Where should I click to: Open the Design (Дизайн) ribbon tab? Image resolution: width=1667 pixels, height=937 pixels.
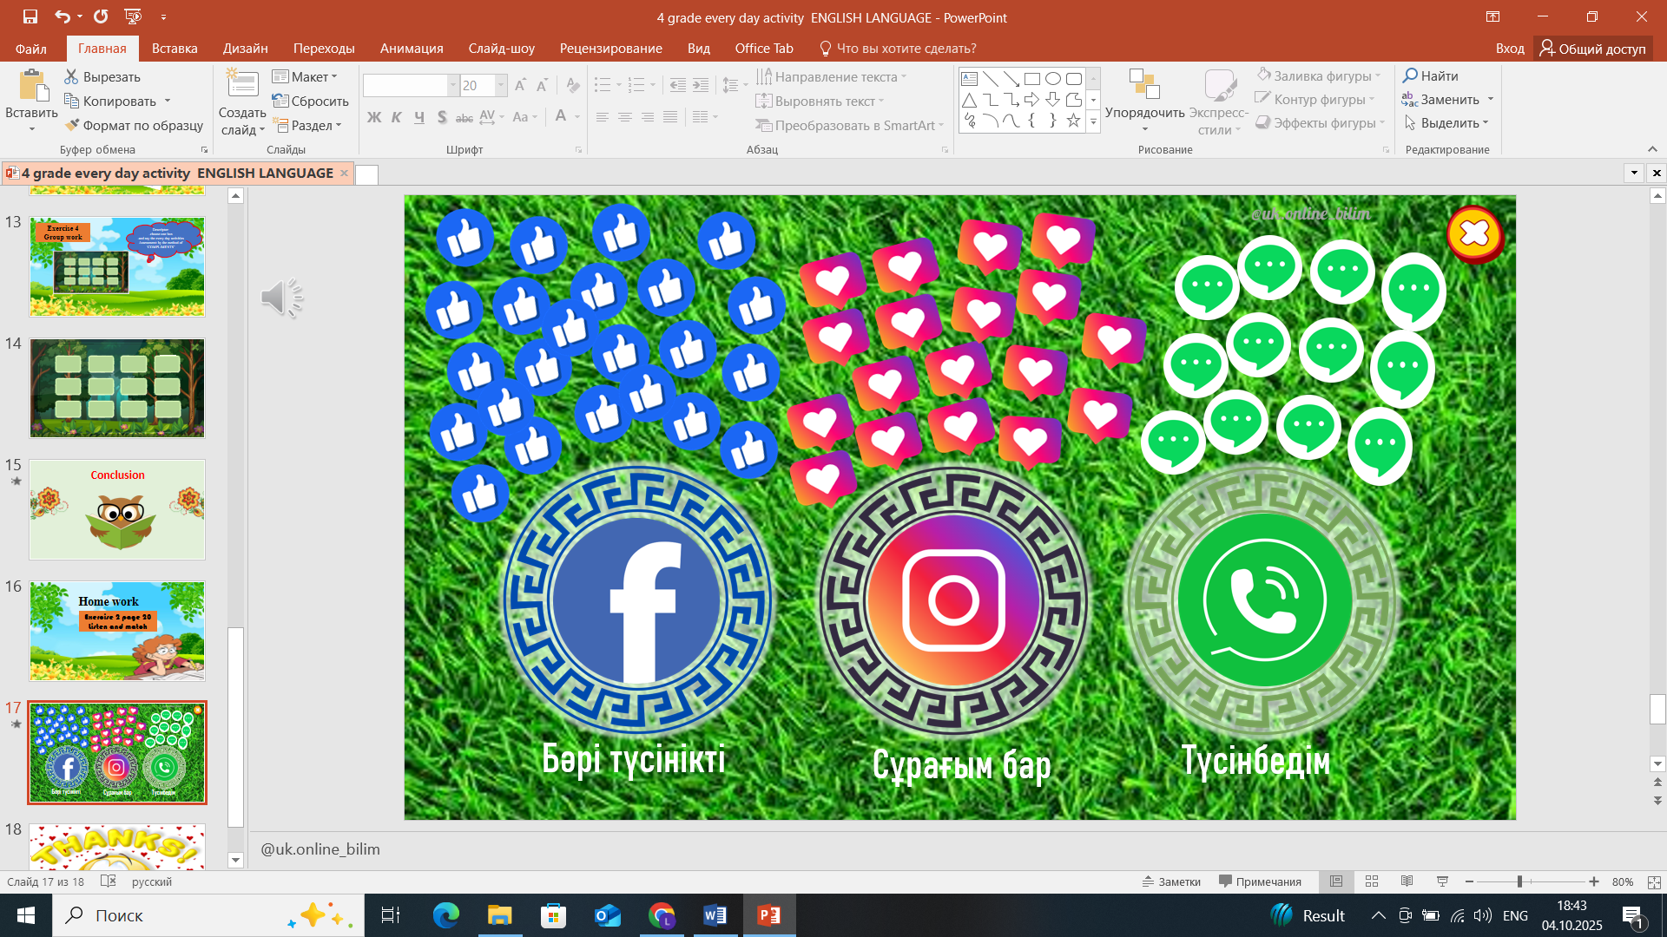(x=245, y=49)
